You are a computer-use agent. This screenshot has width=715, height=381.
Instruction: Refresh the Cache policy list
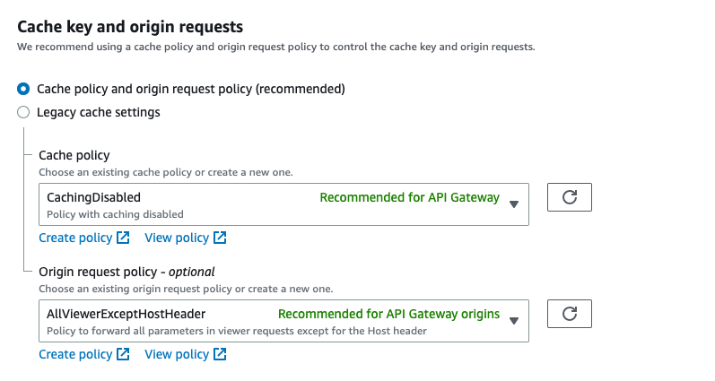(x=569, y=197)
